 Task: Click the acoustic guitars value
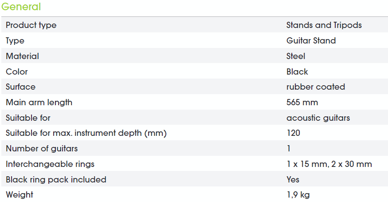[318, 118]
